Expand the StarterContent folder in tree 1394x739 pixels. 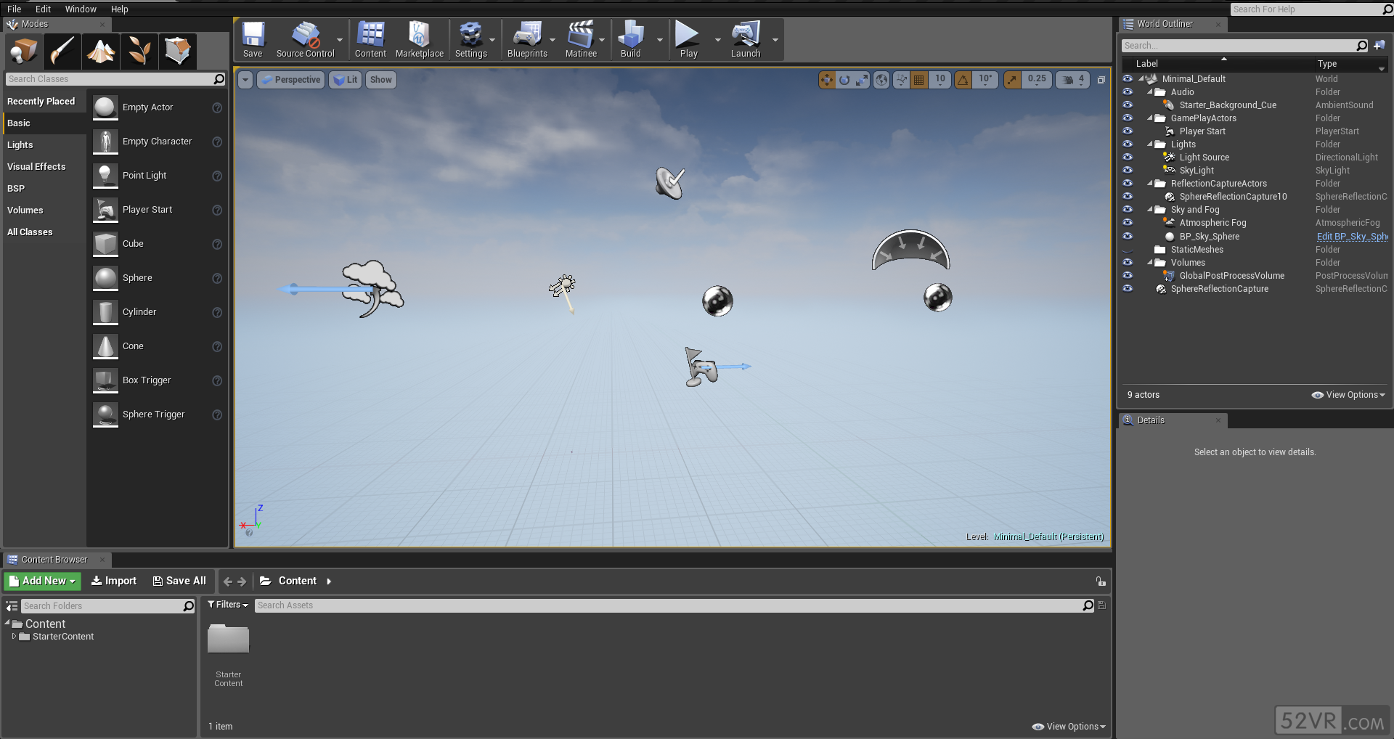pyautogui.click(x=14, y=636)
